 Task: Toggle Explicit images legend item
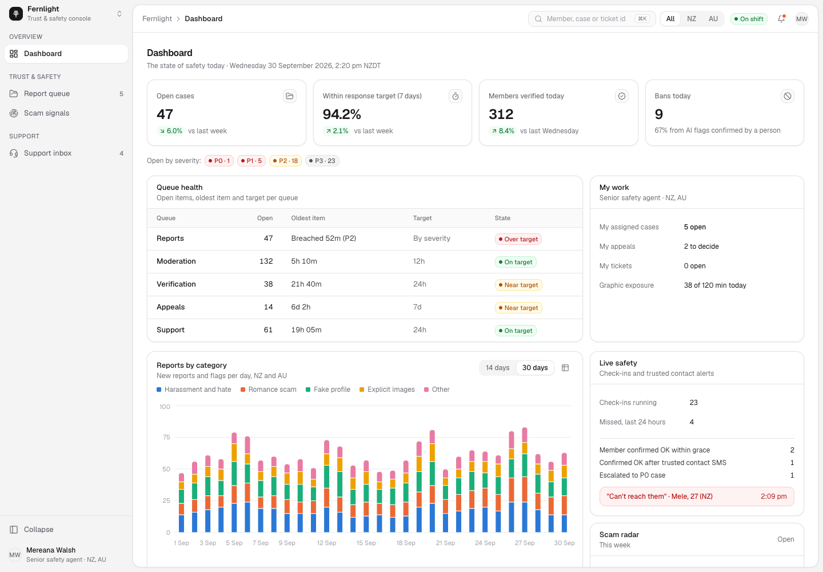[387, 390]
